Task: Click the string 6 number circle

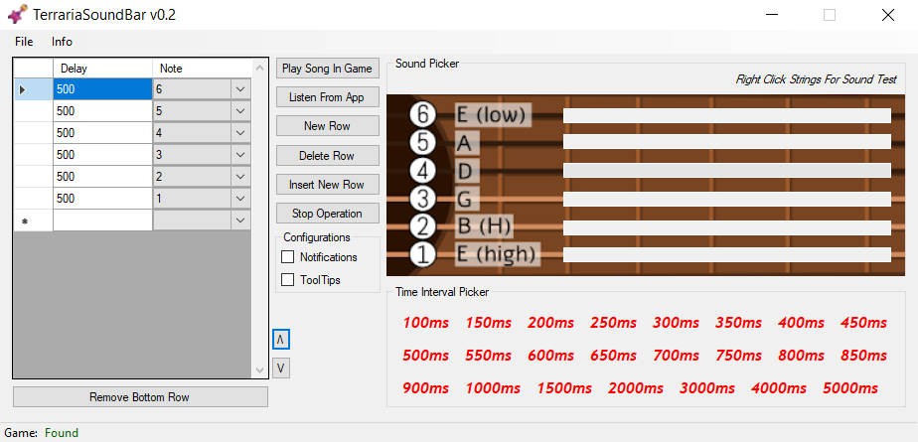Action: tap(422, 114)
